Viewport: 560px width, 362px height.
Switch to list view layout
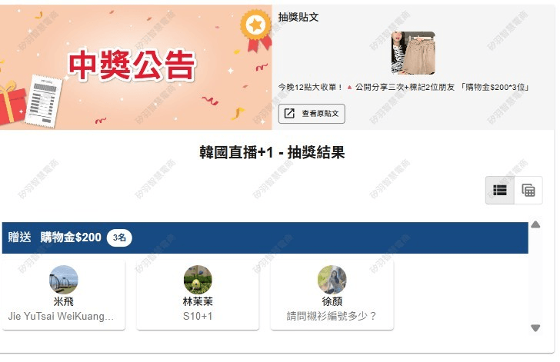pyautogui.click(x=500, y=191)
